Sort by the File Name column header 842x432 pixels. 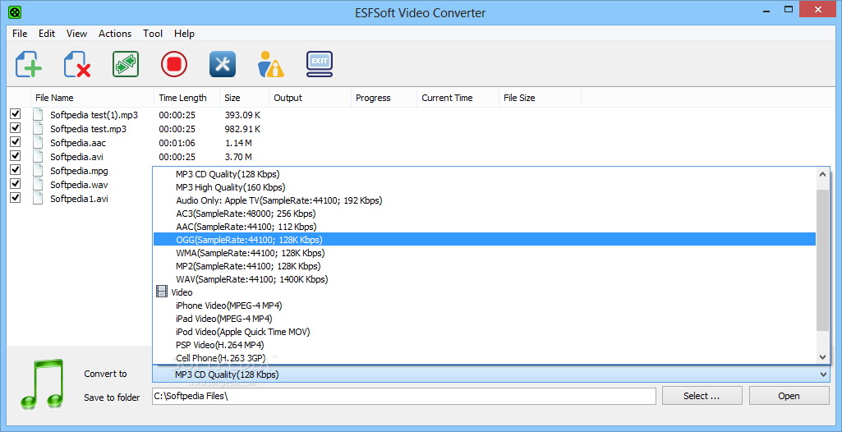pos(92,98)
